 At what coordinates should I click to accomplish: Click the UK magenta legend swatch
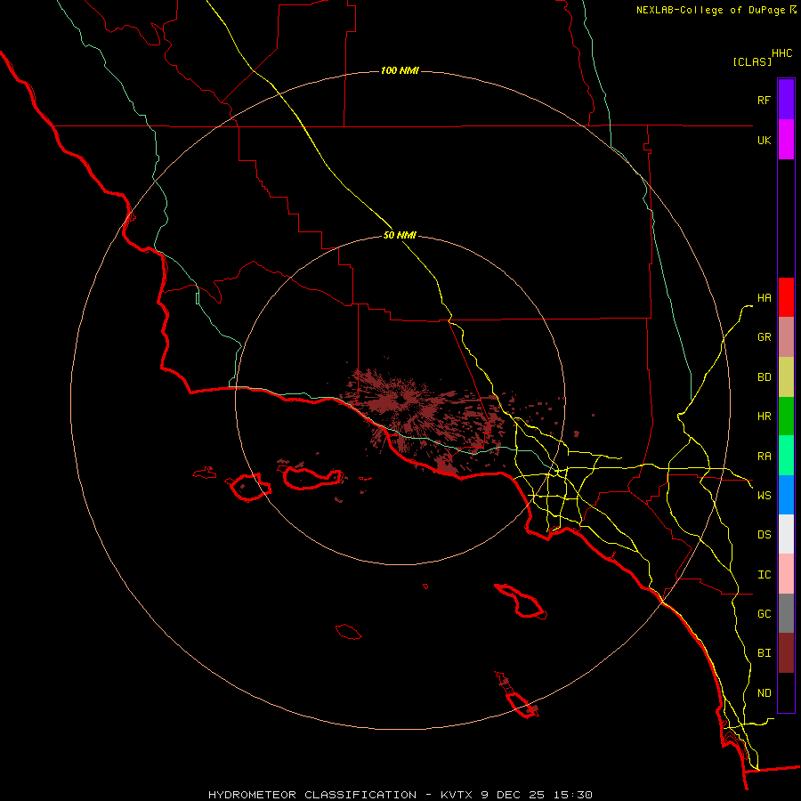click(x=786, y=140)
